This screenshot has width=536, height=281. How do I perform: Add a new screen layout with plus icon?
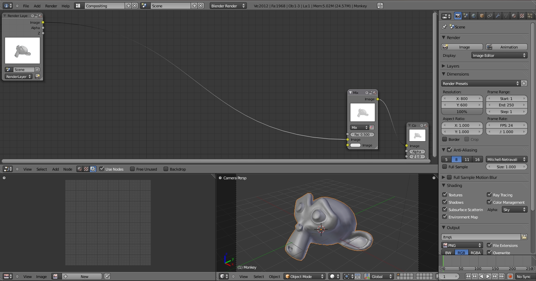[129, 6]
